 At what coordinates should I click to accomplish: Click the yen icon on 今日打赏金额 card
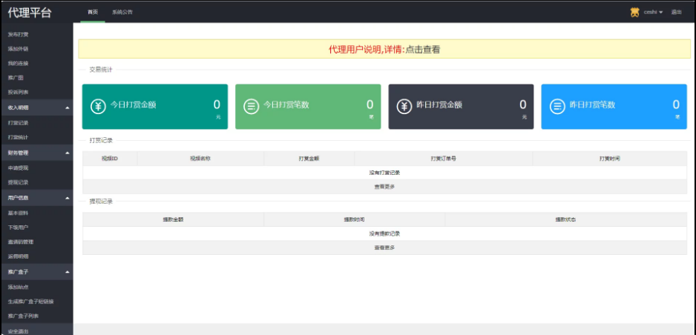point(98,106)
